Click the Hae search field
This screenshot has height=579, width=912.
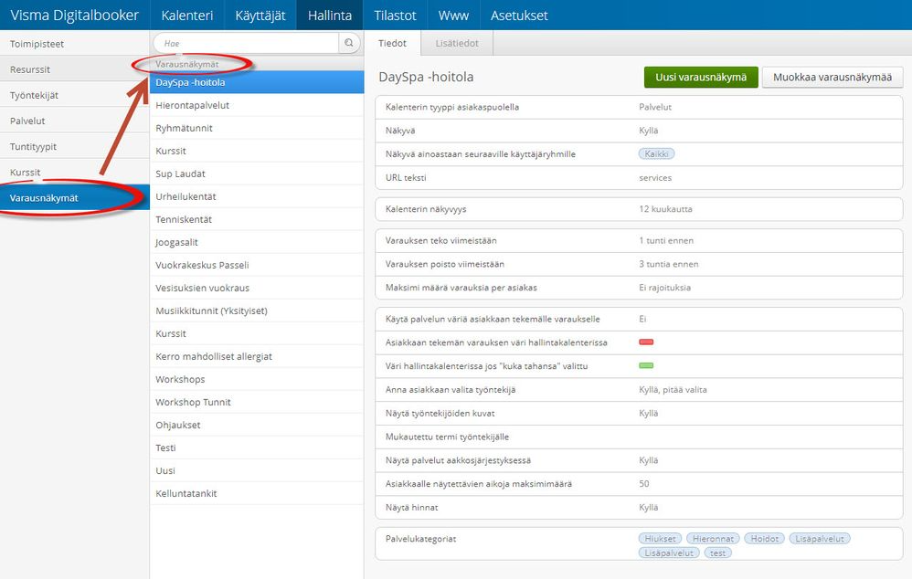click(246, 43)
